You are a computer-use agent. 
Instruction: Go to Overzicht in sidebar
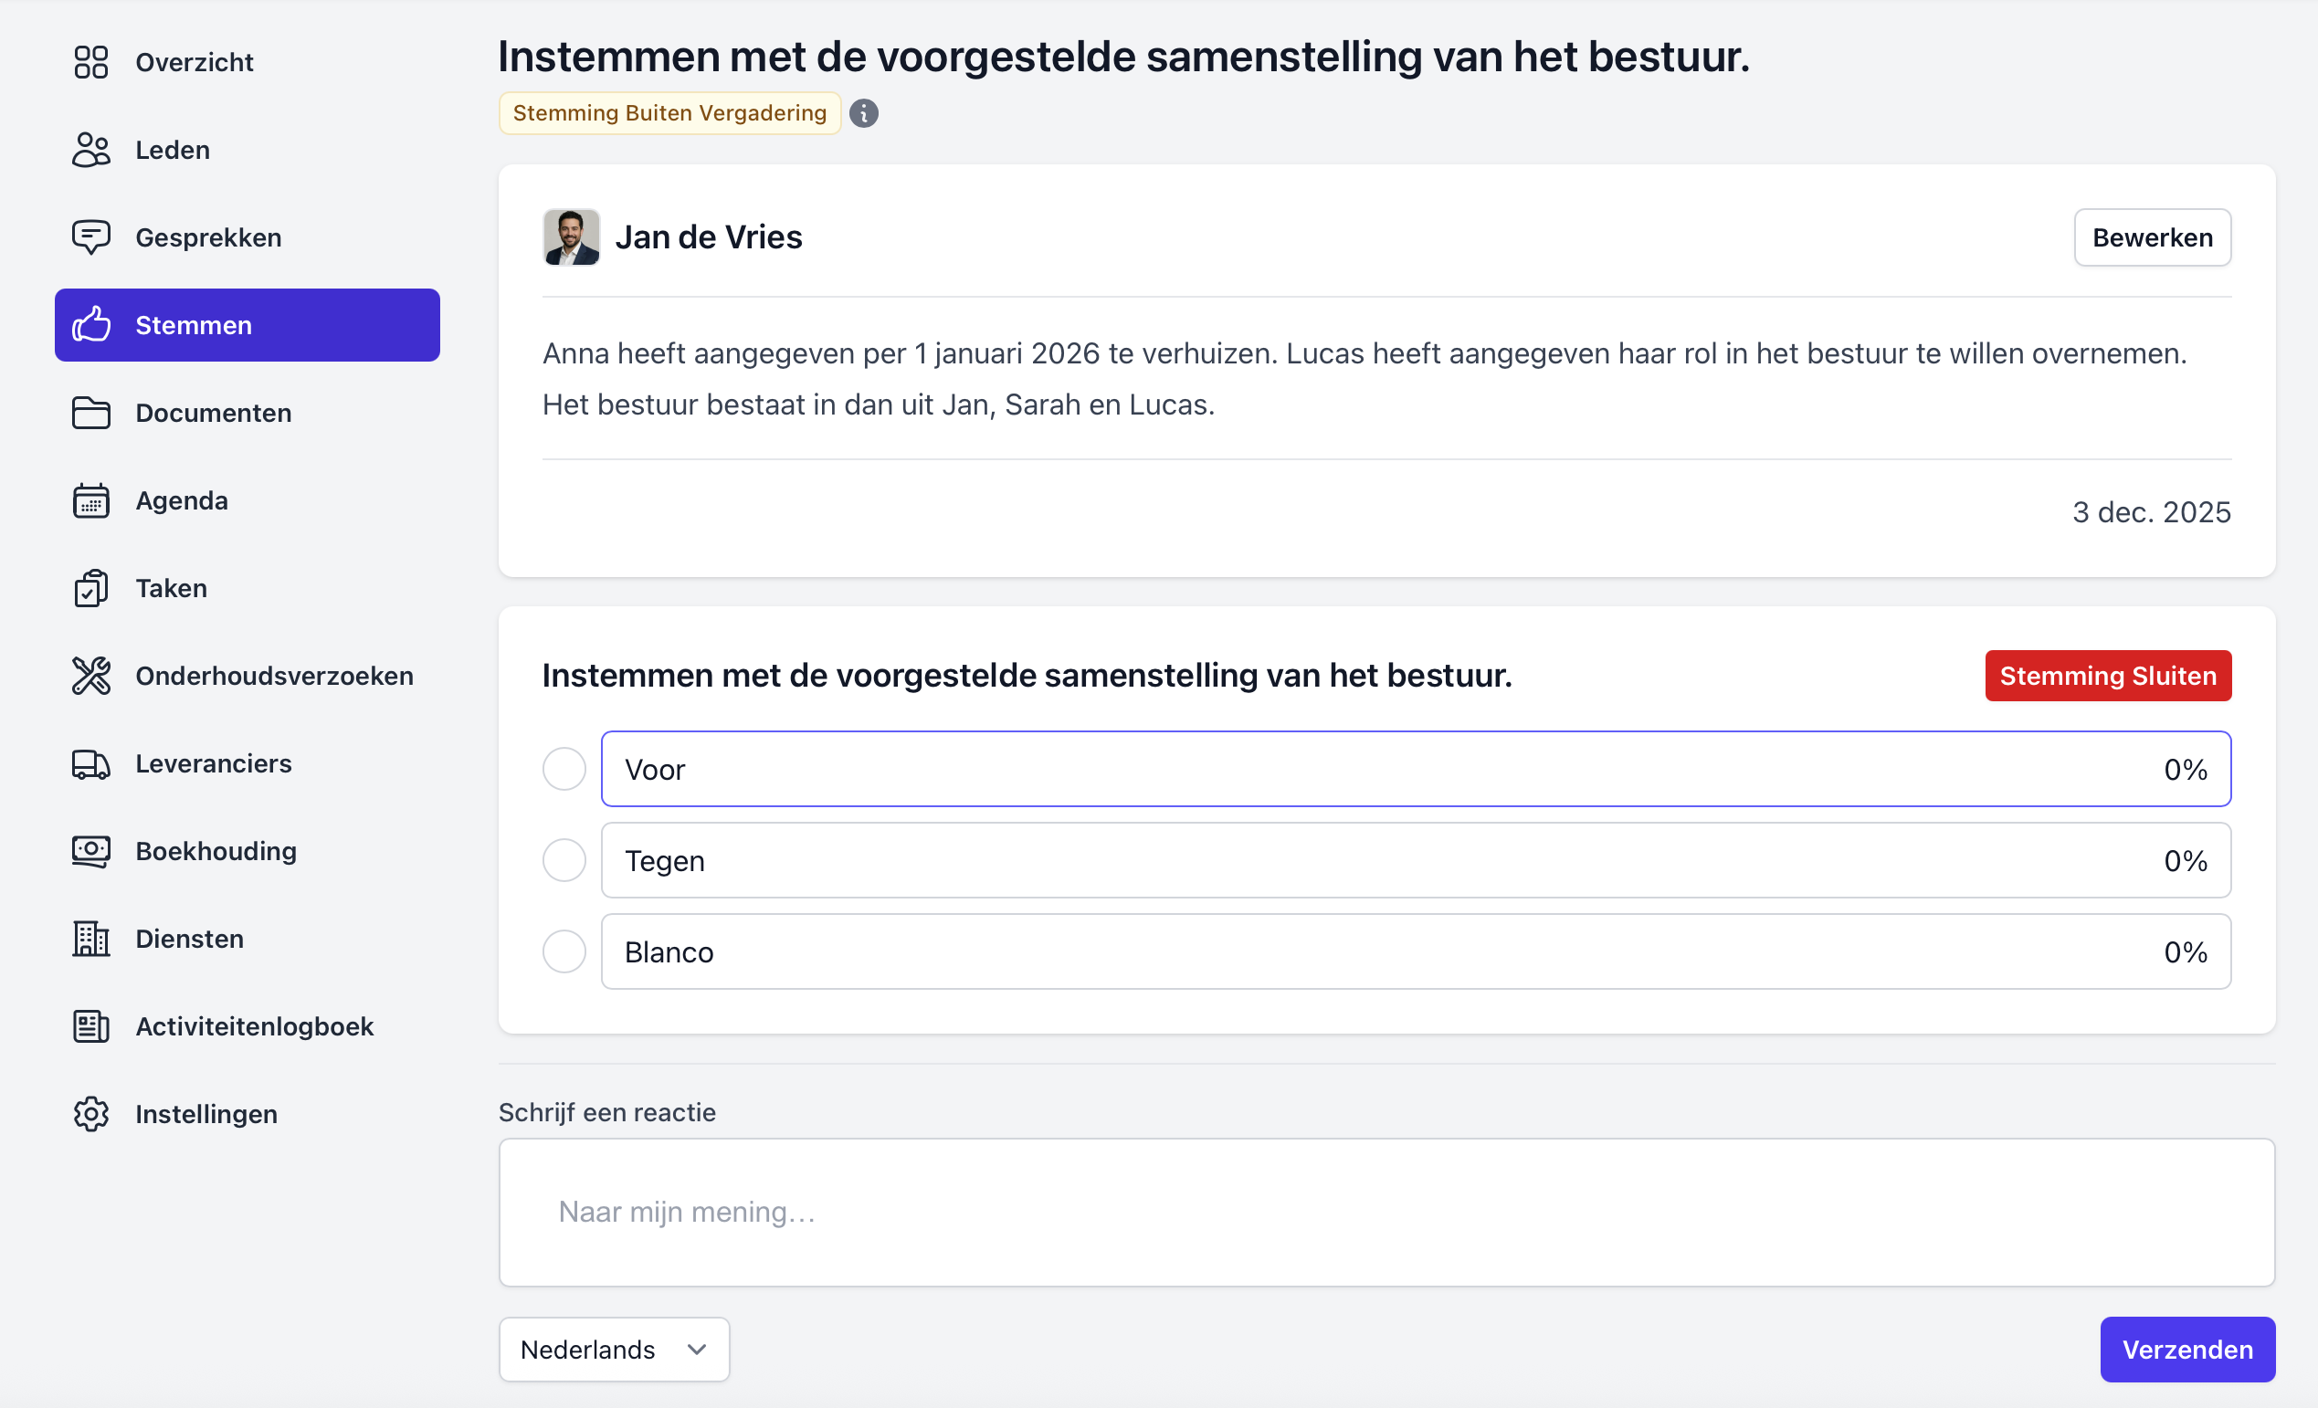(x=194, y=62)
